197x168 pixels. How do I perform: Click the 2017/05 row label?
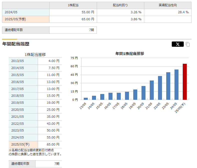[23, 89]
